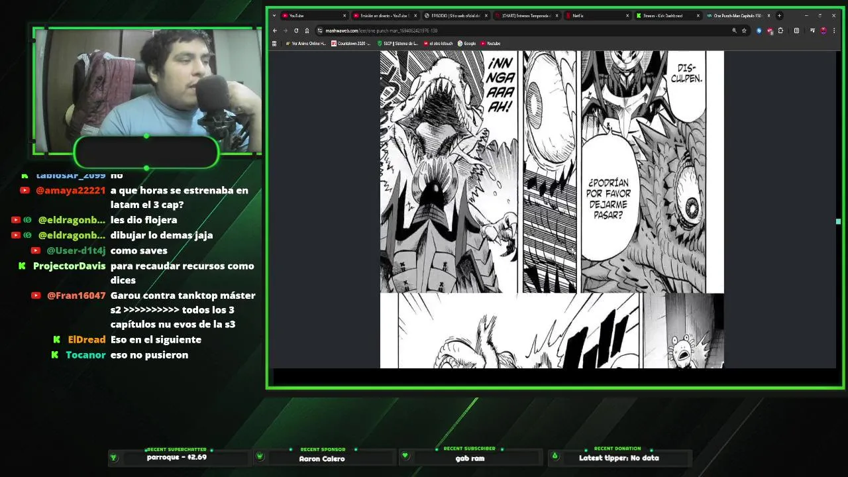The width and height of the screenshot is (848, 477).
Task: Click recent subscriber 'gab ram'
Action: [x=470, y=458]
